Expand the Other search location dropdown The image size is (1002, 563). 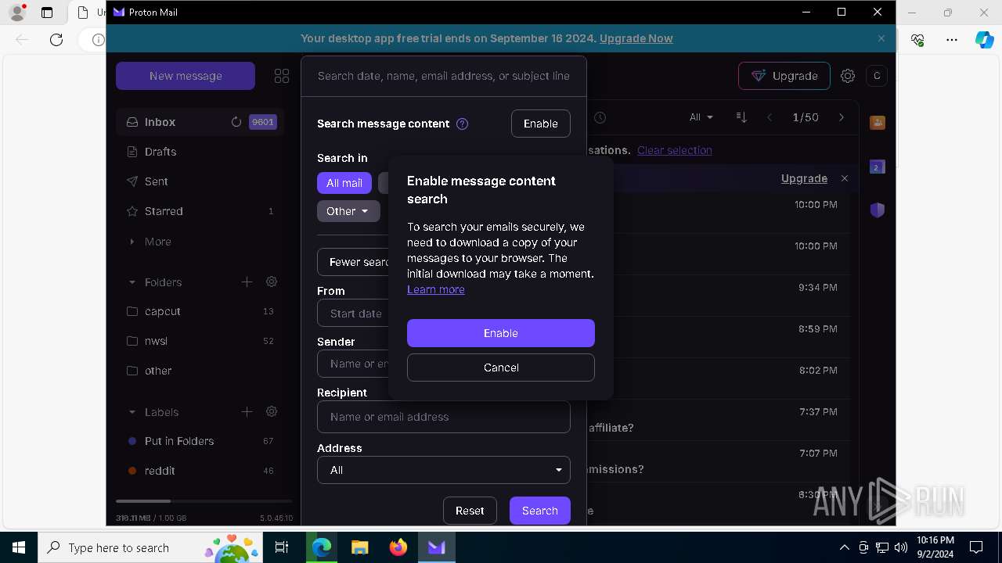348,211
